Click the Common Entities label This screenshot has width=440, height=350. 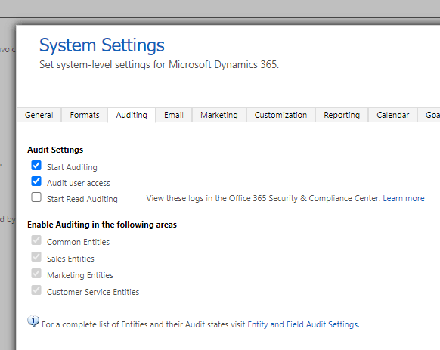(x=79, y=242)
